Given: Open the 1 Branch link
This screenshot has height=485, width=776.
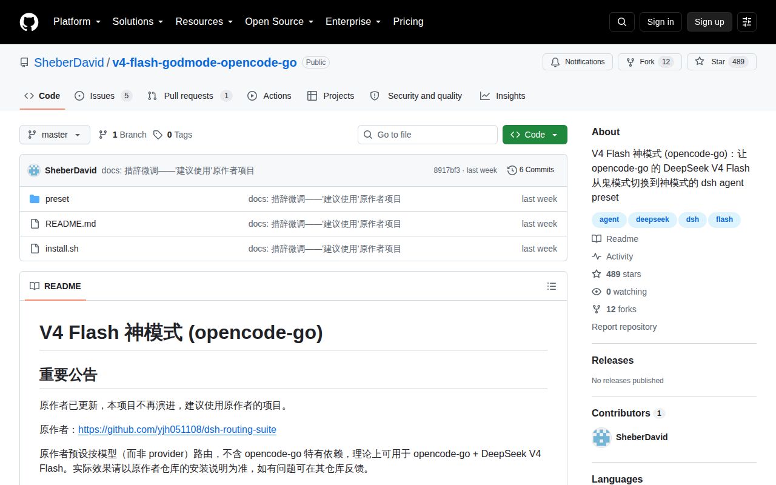Looking at the screenshot, I should tap(122, 135).
